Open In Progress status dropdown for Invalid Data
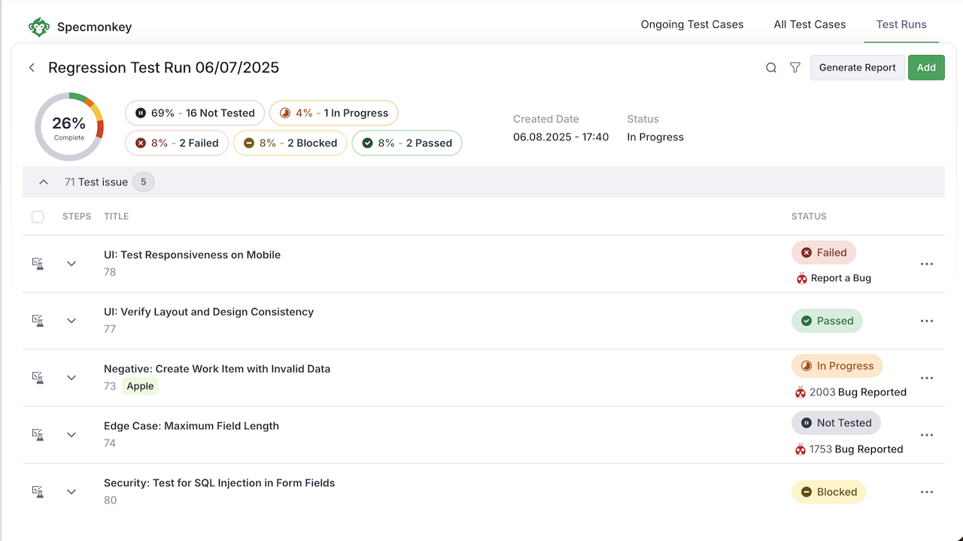Image resolution: width=963 pixels, height=541 pixels. point(837,366)
